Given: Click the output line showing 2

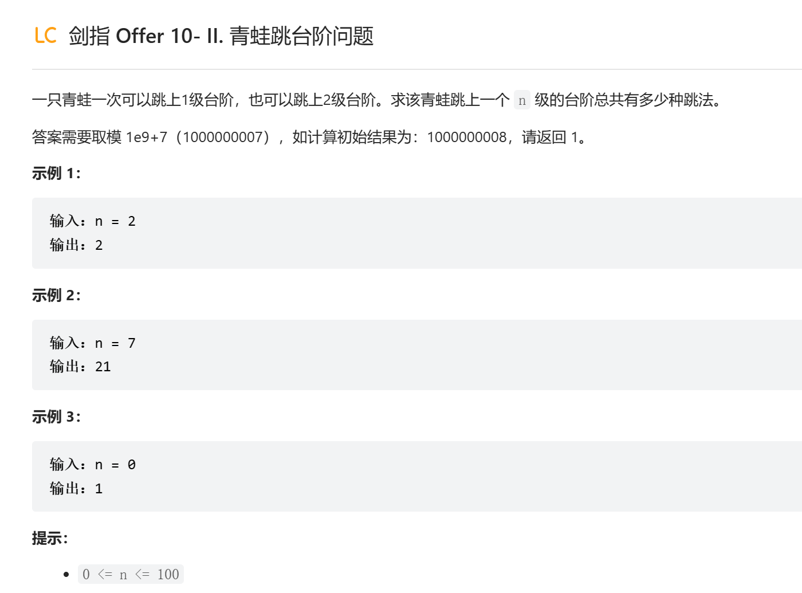Looking at the screenshot, I should click(x=76, y=245).
